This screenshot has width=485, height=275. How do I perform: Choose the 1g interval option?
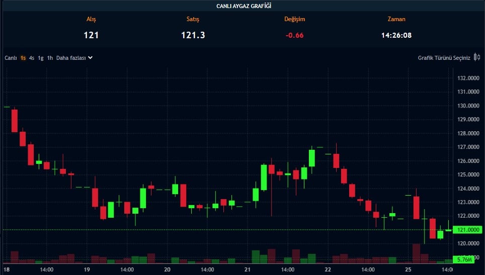click(x=40, y=58)
